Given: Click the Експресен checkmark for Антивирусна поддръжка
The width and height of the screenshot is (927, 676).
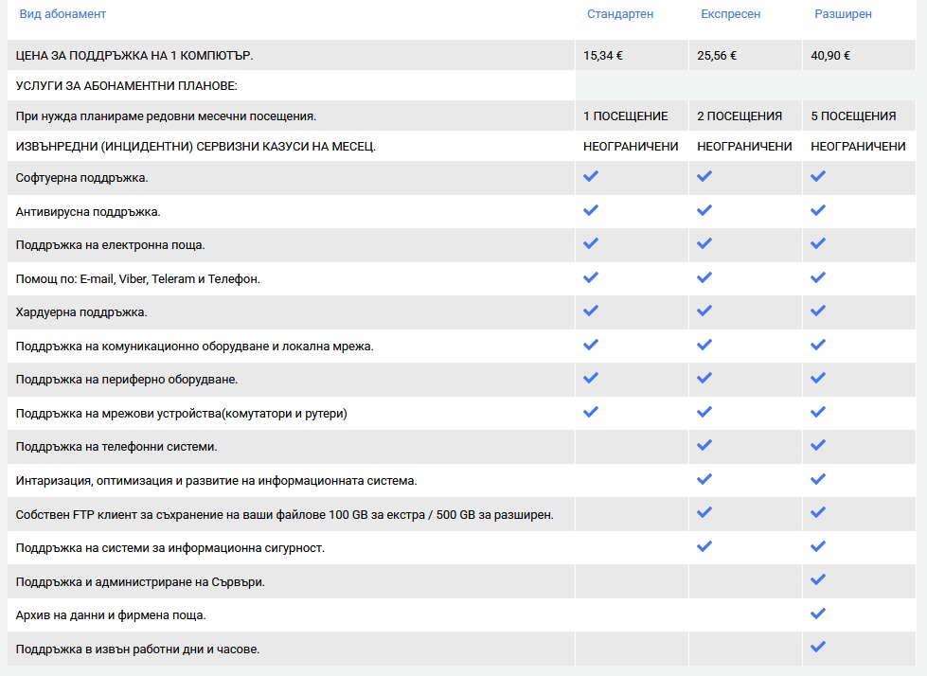Looking at the screenshot, I should point(704,210).
